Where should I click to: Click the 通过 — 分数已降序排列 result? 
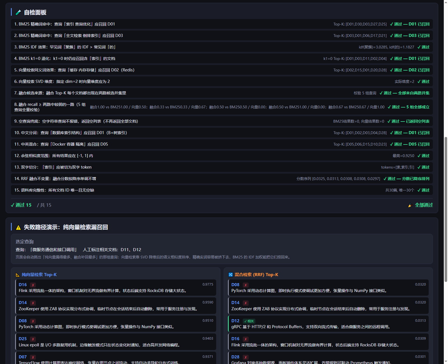tap(406, 179)
